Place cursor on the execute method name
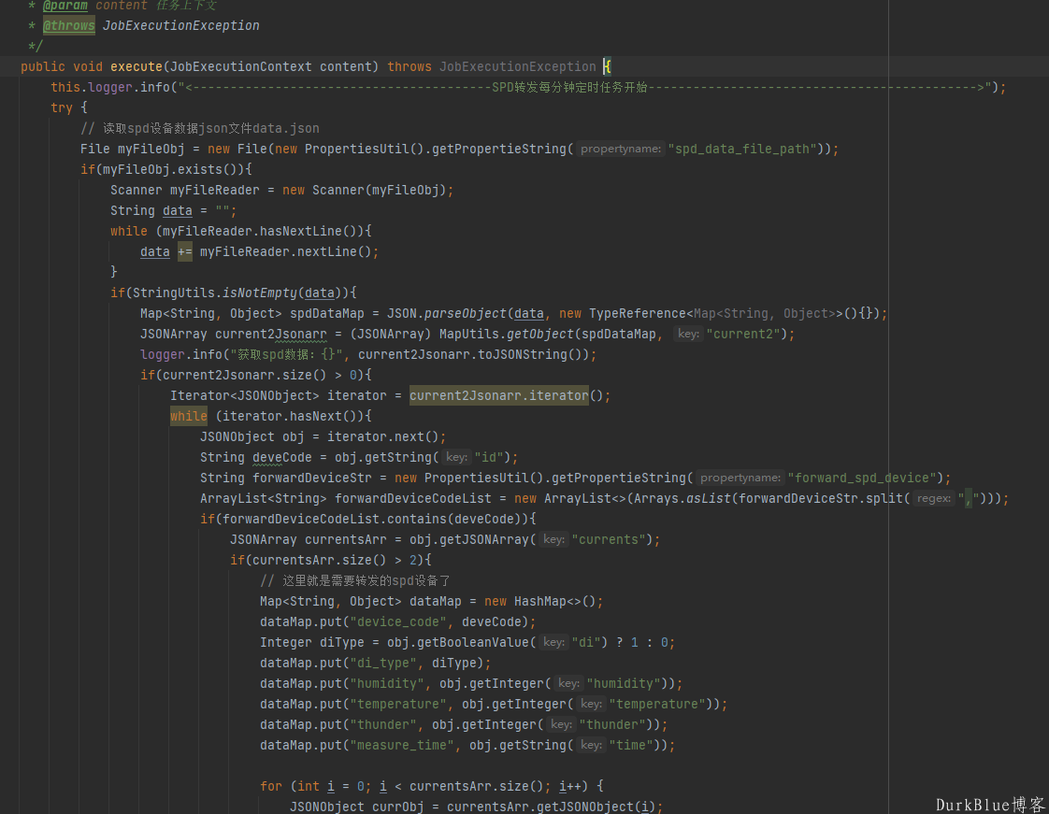 tap(137, 67)
